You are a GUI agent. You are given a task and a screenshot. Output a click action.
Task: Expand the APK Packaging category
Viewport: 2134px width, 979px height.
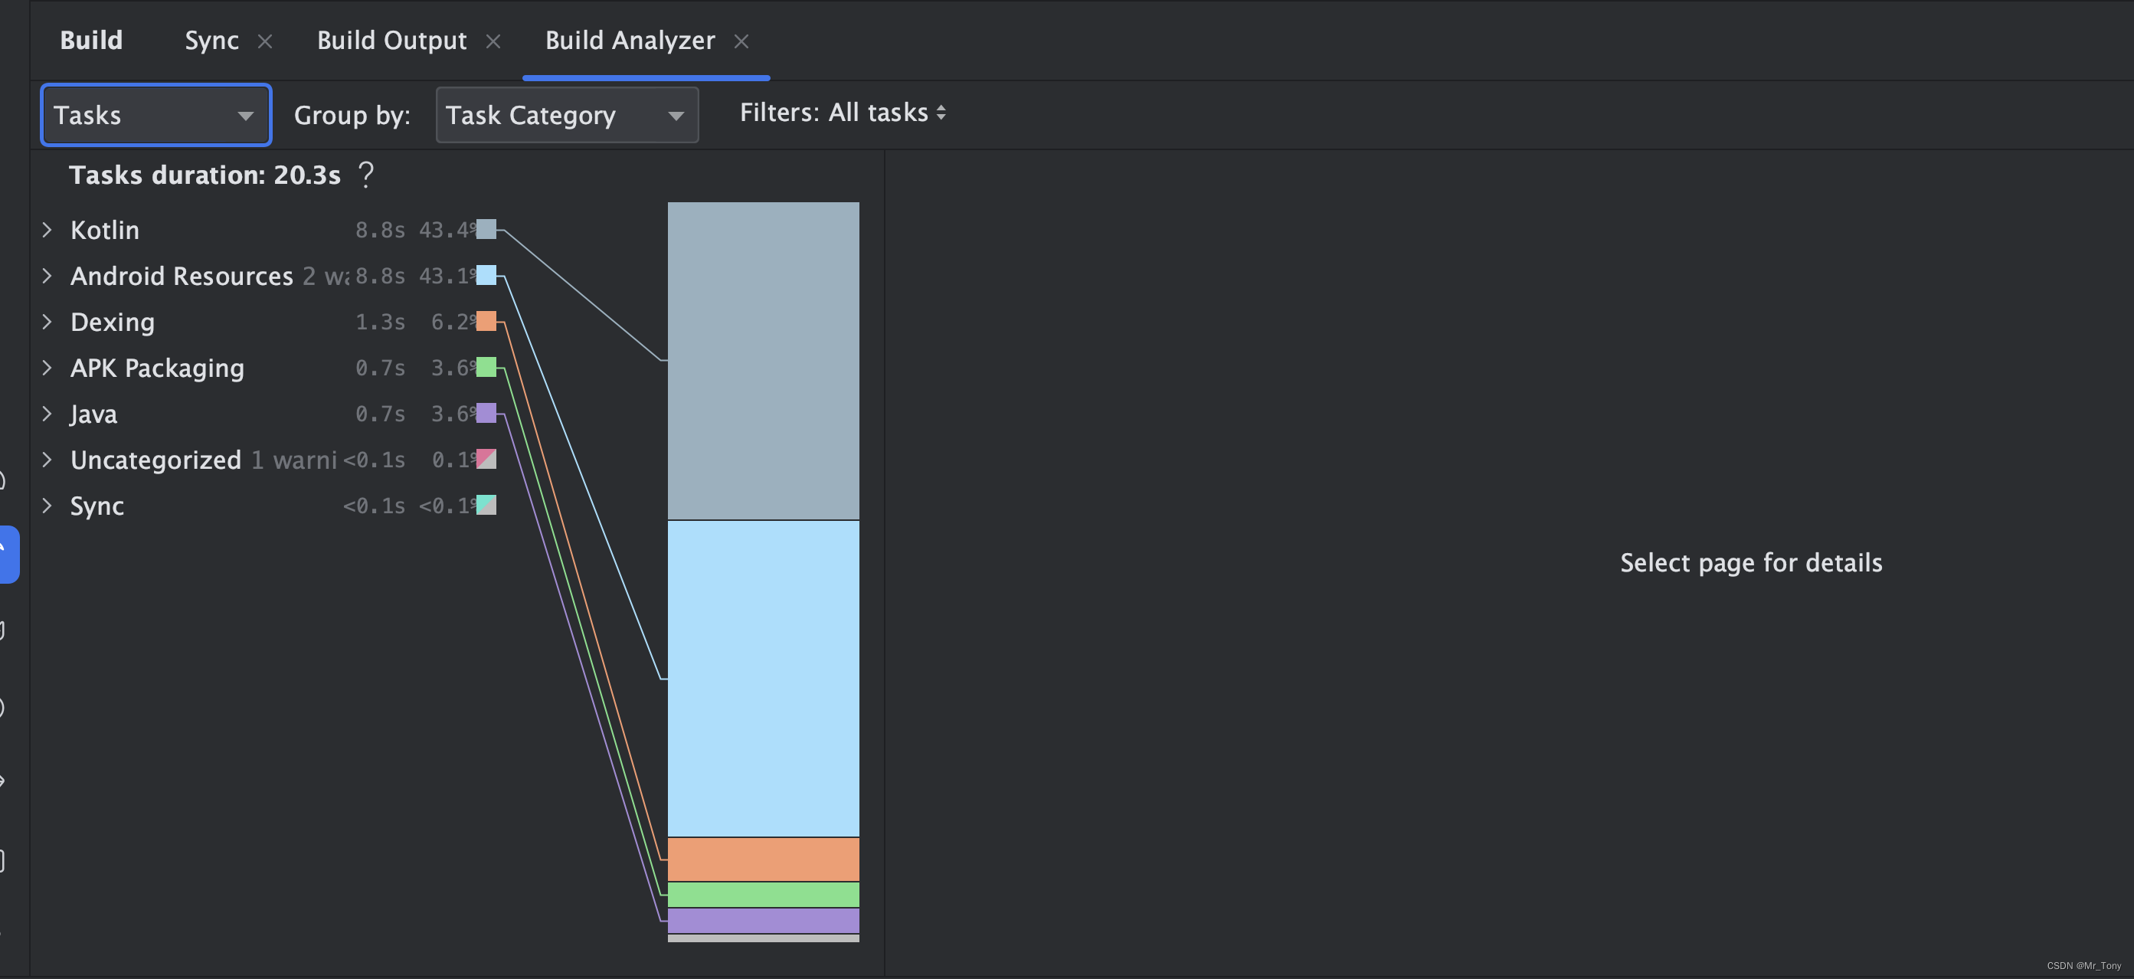(x=47, y=368)
